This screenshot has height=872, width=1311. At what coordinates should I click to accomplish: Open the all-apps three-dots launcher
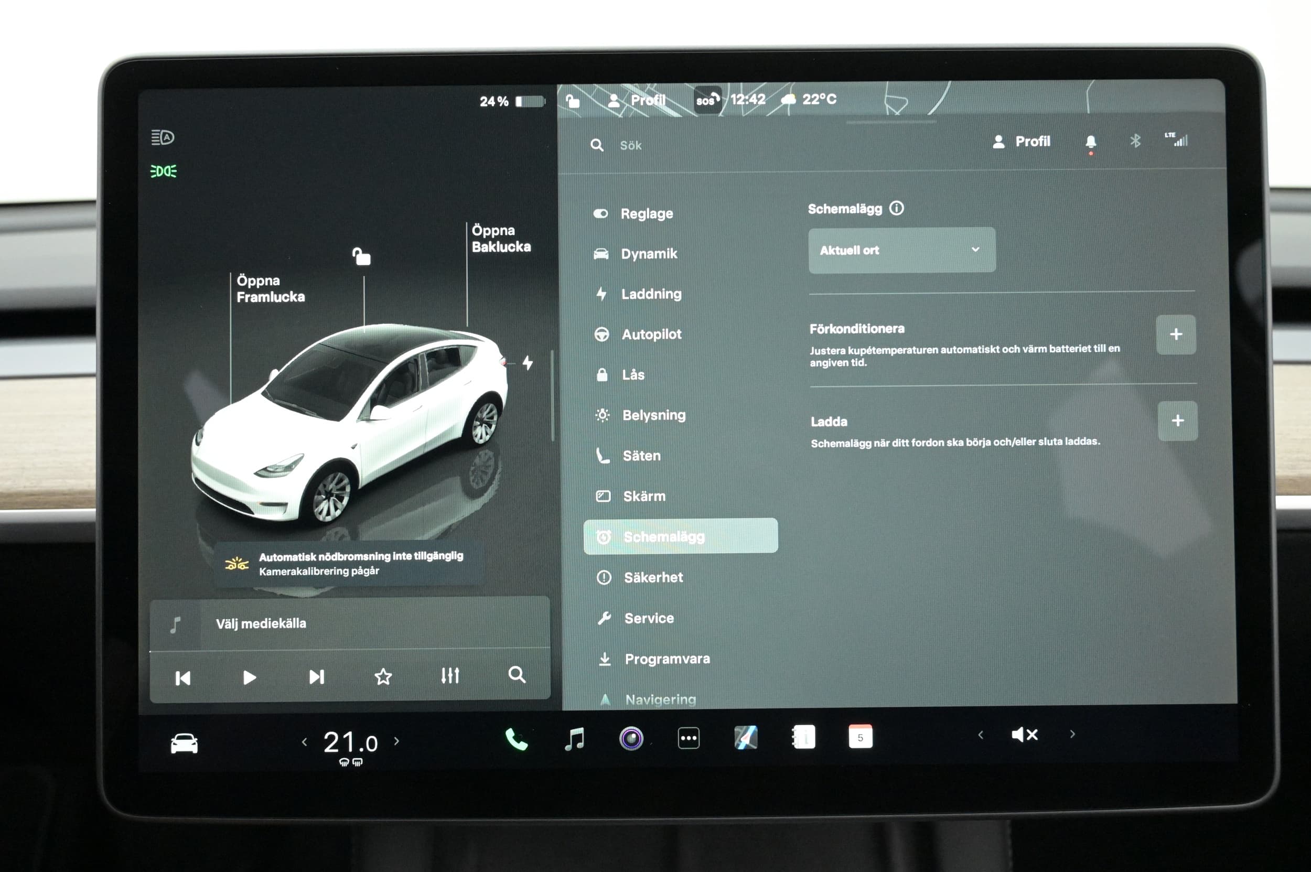pos(689,738)
